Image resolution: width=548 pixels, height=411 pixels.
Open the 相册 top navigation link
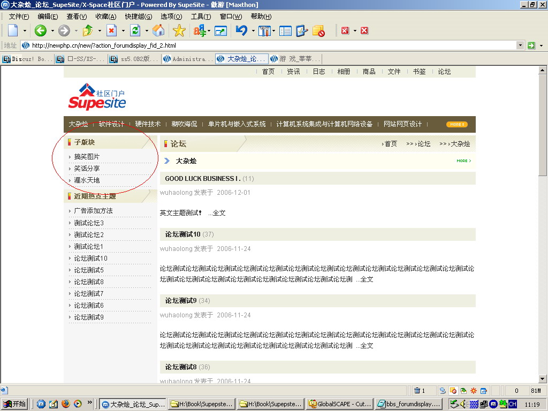click(x=344, y=72)
